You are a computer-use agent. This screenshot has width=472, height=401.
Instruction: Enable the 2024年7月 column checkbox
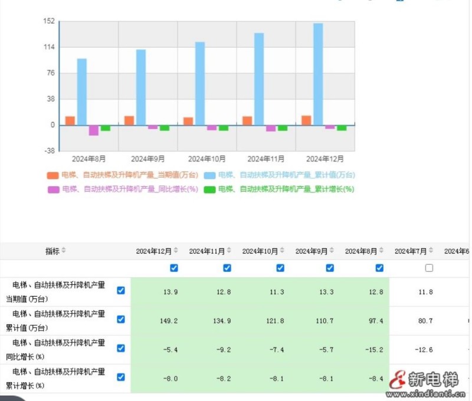(428, 268)
